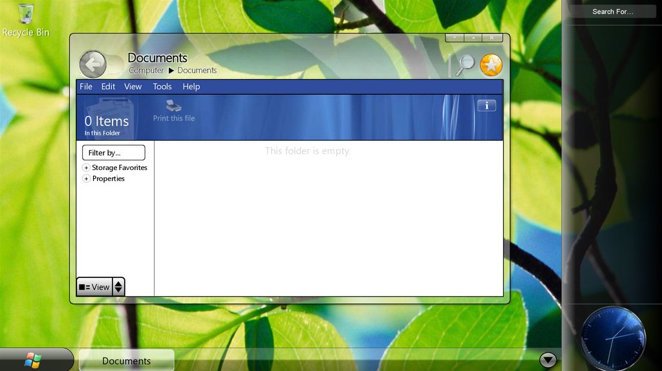Show info with the 'i' button
Image resolution: width=662 pixels, height=371 pixels.
click(x=486, y=105)
